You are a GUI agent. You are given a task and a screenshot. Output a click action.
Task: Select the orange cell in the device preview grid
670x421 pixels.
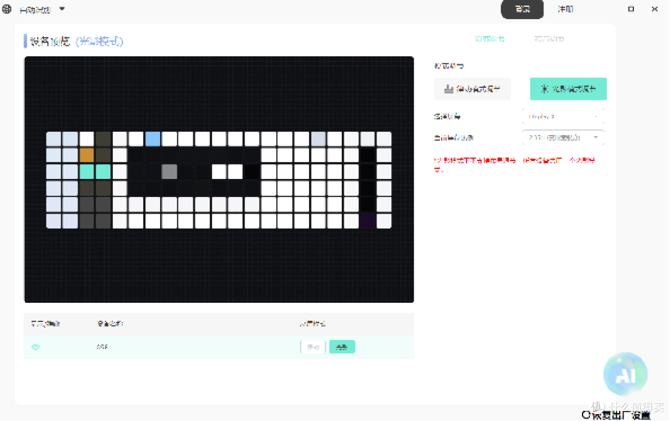pyautogui.click(x=87, y=155)
